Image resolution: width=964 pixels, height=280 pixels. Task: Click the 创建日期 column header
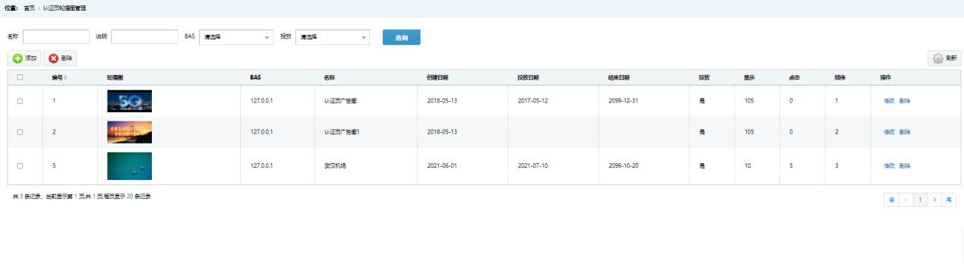tap(437, 77)
